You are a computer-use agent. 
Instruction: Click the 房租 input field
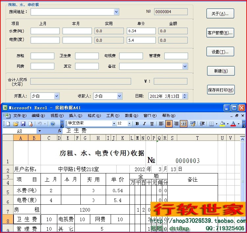tap(42, 56)
